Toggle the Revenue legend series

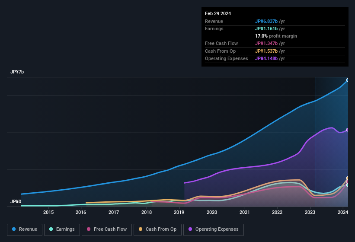[x=24, y=229]
